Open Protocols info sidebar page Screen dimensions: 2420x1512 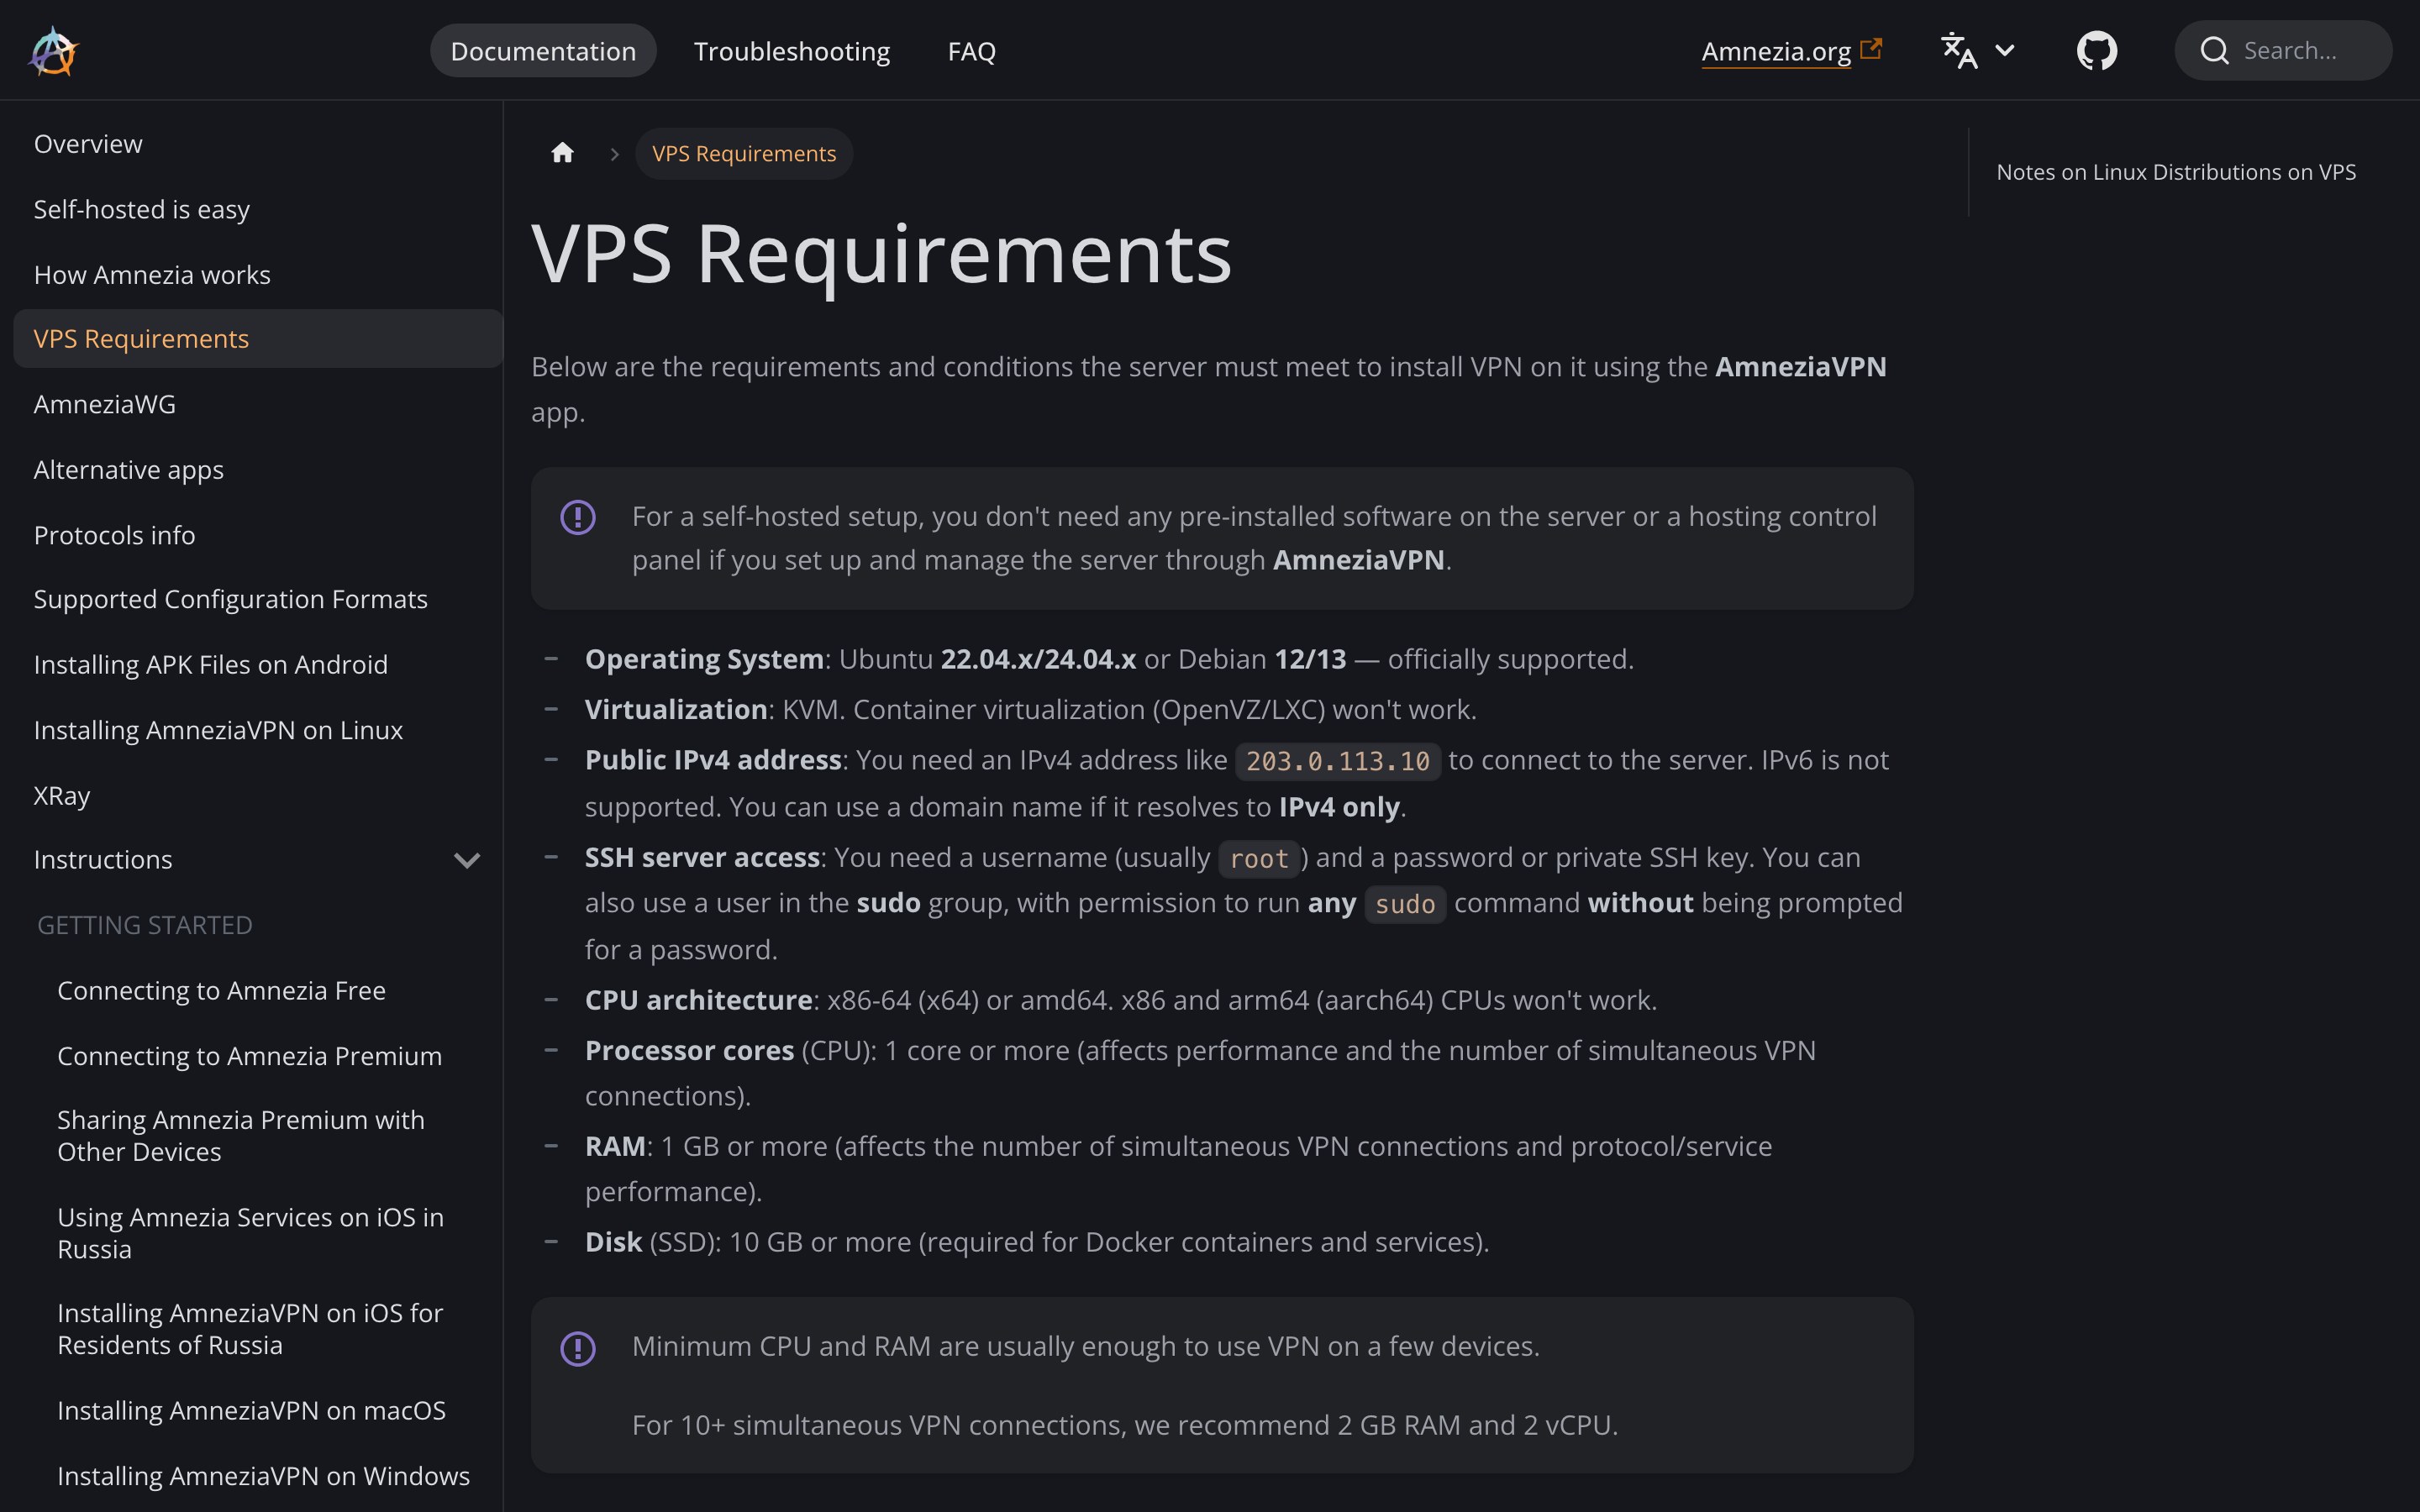pyautogui.click(x=258, y=535)
